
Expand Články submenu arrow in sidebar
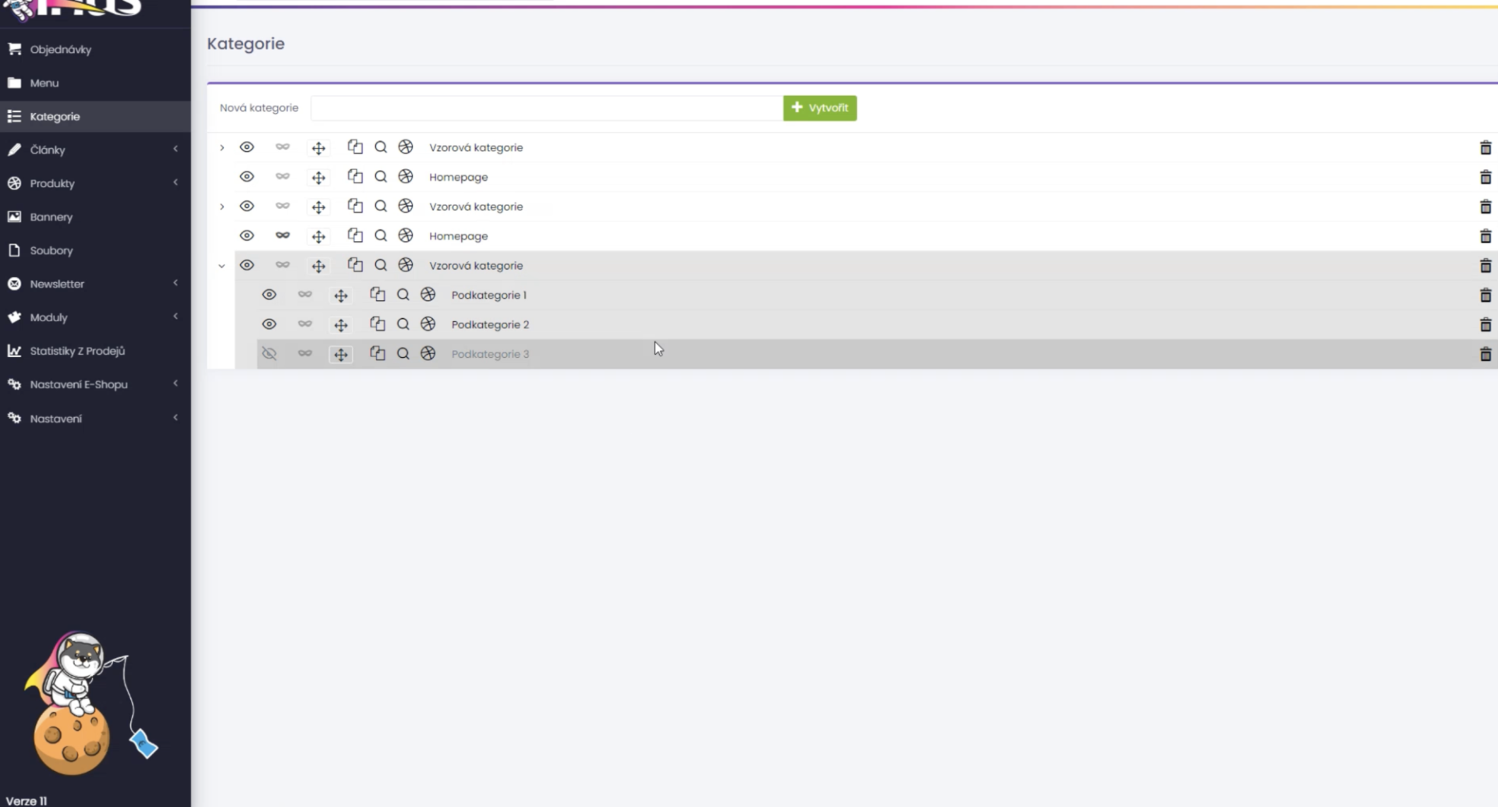[176, 149]
